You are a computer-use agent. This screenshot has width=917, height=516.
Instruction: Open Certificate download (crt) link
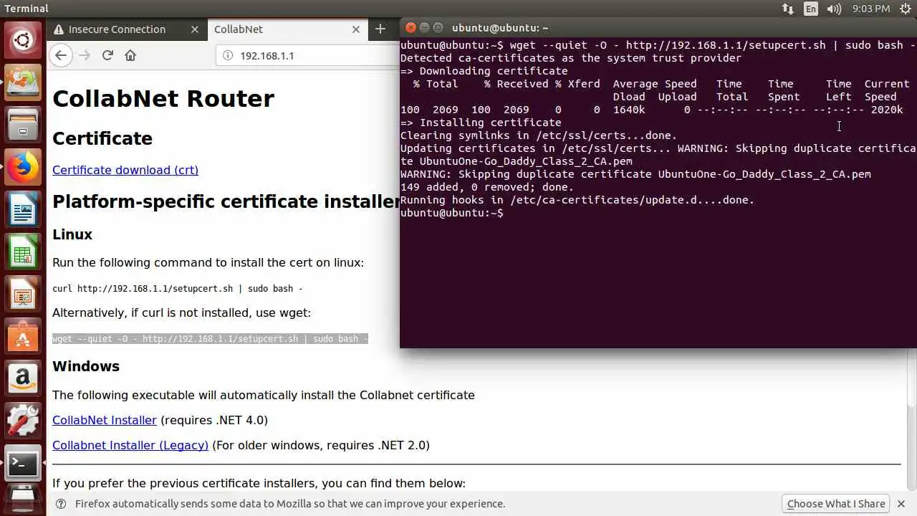point(125,170)
